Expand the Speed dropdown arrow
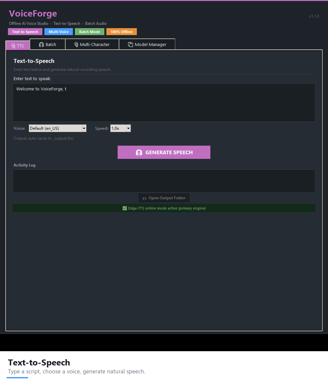Image resolution: width=328 pixels, height=379 pixels. pyautogui.click(x=129, y=128)
